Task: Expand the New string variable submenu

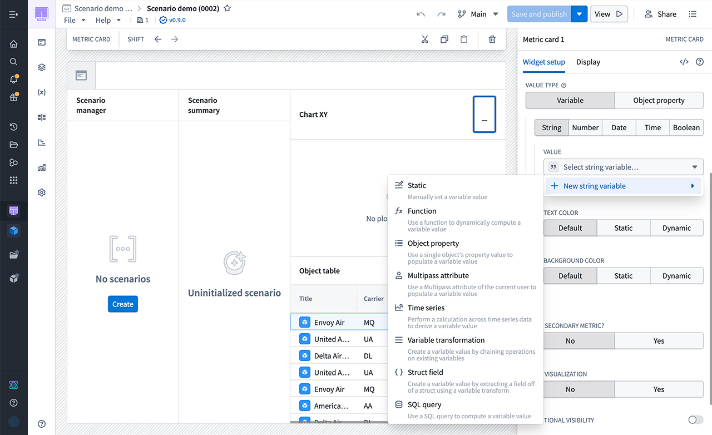Action: point(624,186)
